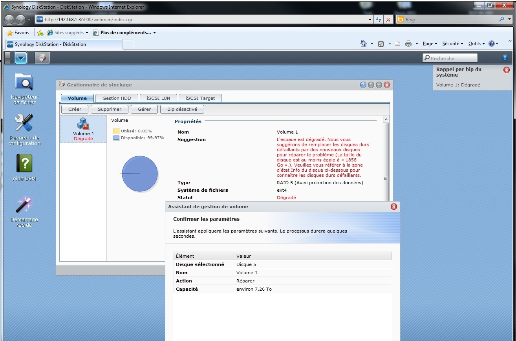The width and height of the screenshot is (516, 341).
Task: Close the Assistant de gestion de volume
Action: [394, 207]
